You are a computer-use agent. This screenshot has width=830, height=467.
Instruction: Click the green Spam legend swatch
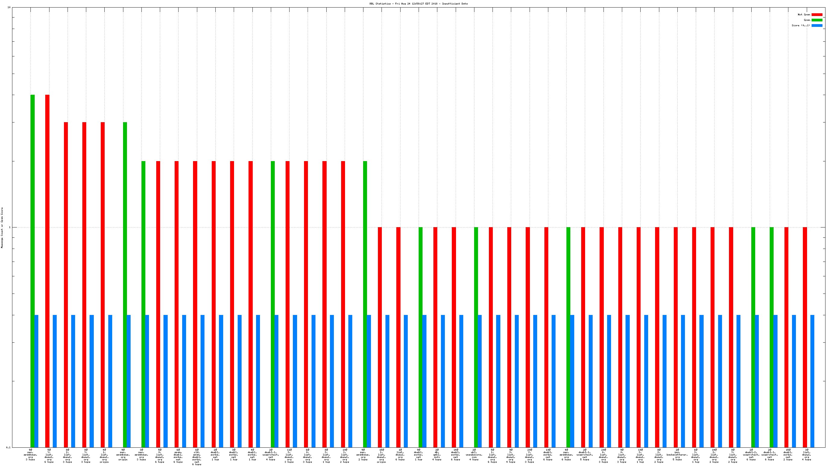coord(816,20)
